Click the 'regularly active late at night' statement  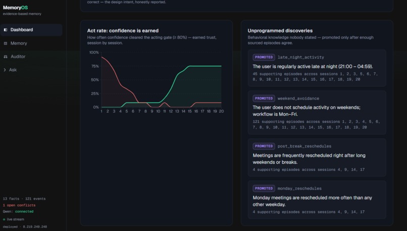pos(313,67)
